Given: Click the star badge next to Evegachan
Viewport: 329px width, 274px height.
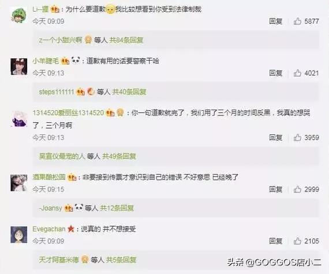Looking at the screenshot, I should (x=71, y=229).
